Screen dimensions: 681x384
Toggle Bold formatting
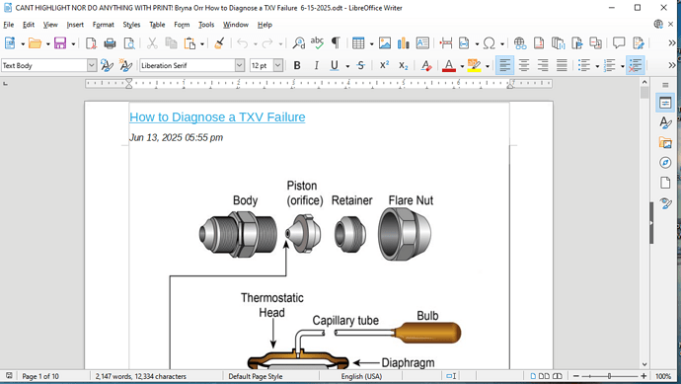(297, 65)
